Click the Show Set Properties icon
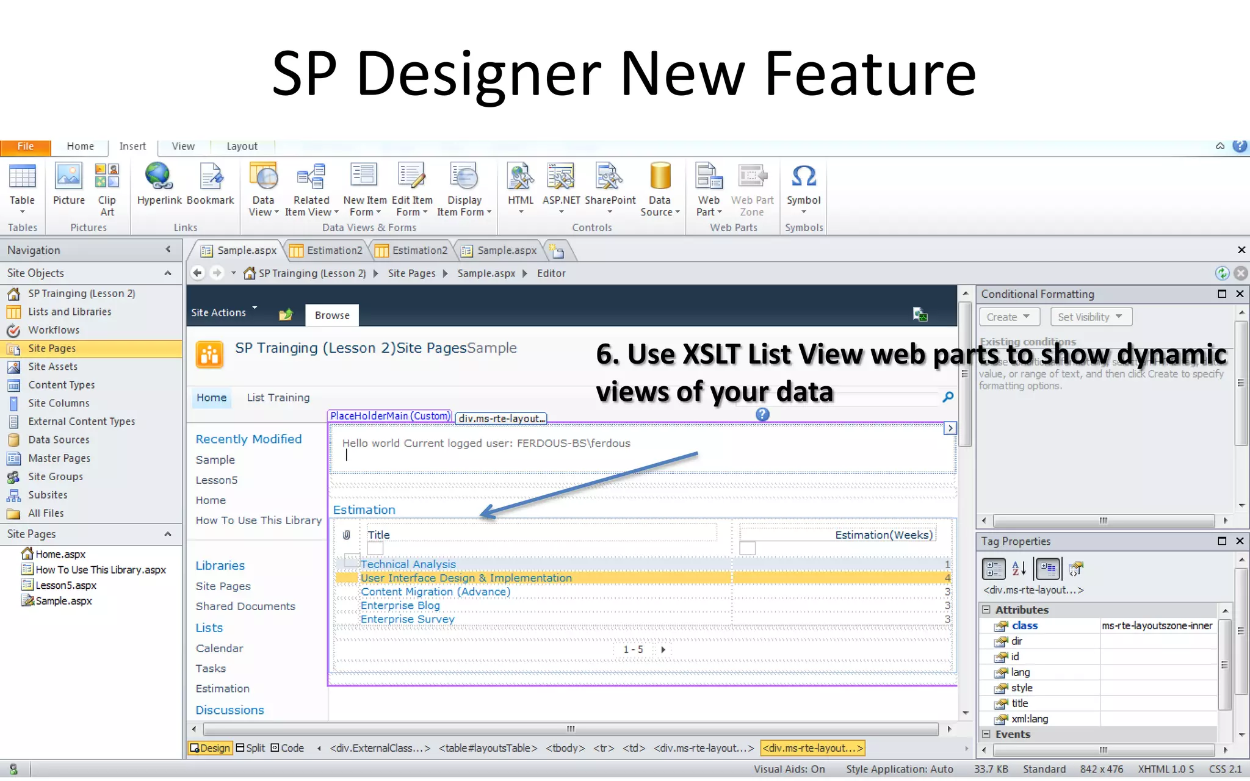The height and width of the screenshot is (781, 1250). (1048, 569)
